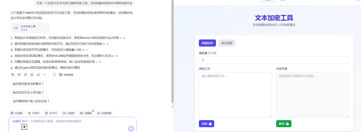Open more options ellipsis below response
Image resolution: width=361 pixels, height=132 pixels.
pyautogui.click(x=45, y=75)
